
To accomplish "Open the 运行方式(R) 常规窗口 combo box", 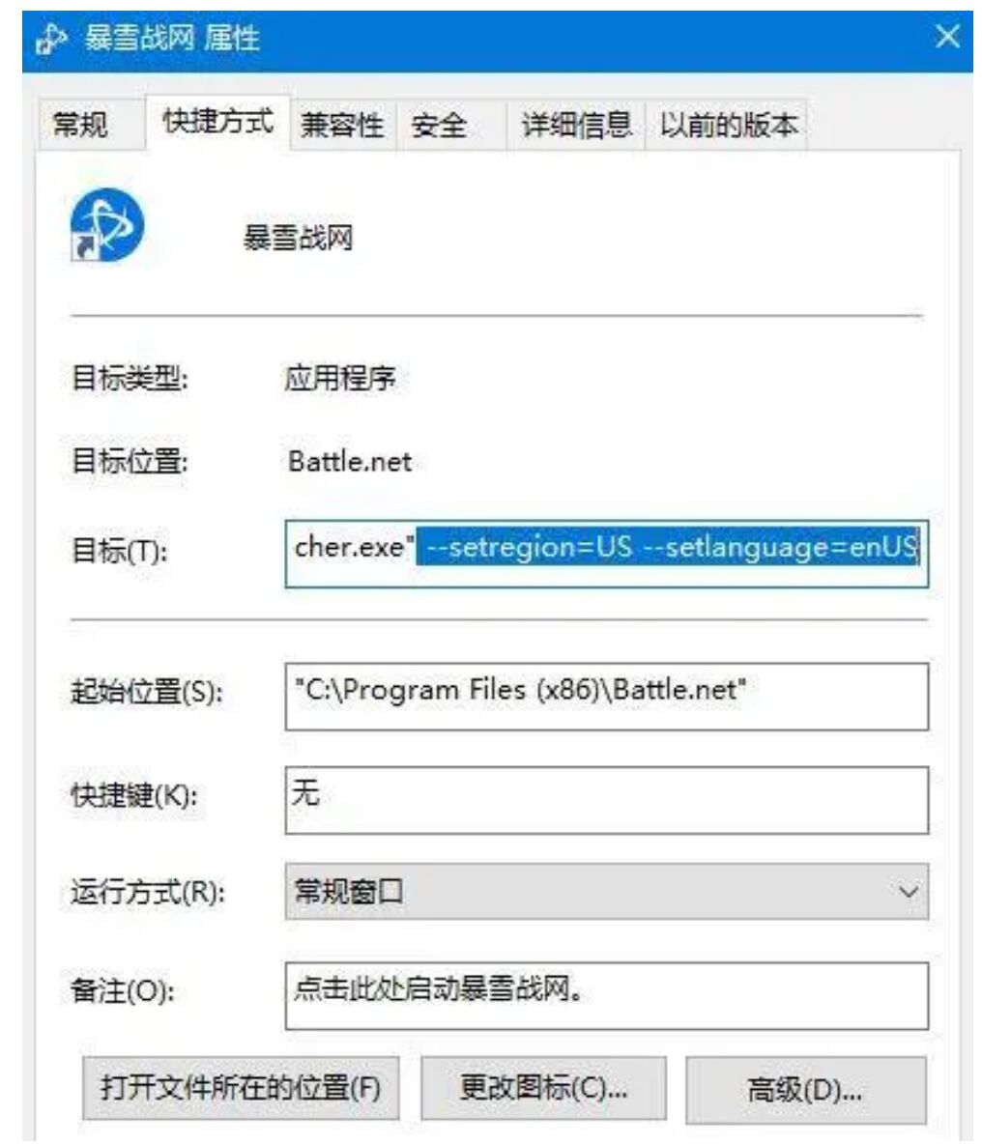I will [606, 892].
